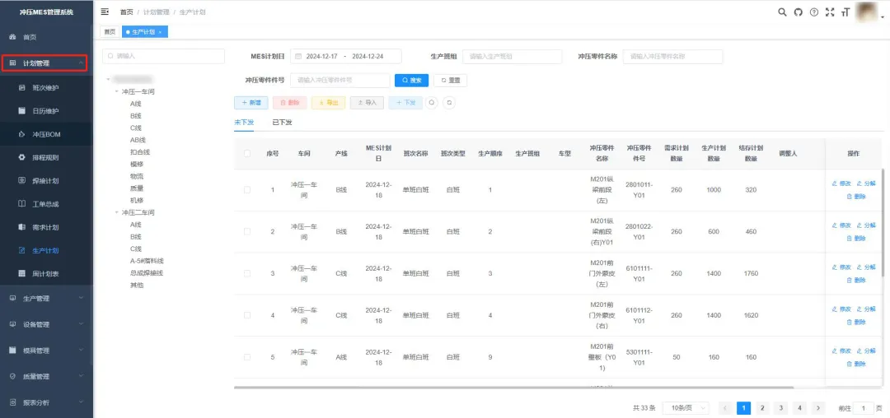Screen dimensions: 890x418
Task: Close the 生产计划 tab
Action: [x=160, y=31]
